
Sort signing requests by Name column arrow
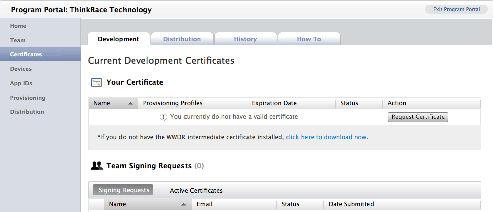click(x=184, y=205)
